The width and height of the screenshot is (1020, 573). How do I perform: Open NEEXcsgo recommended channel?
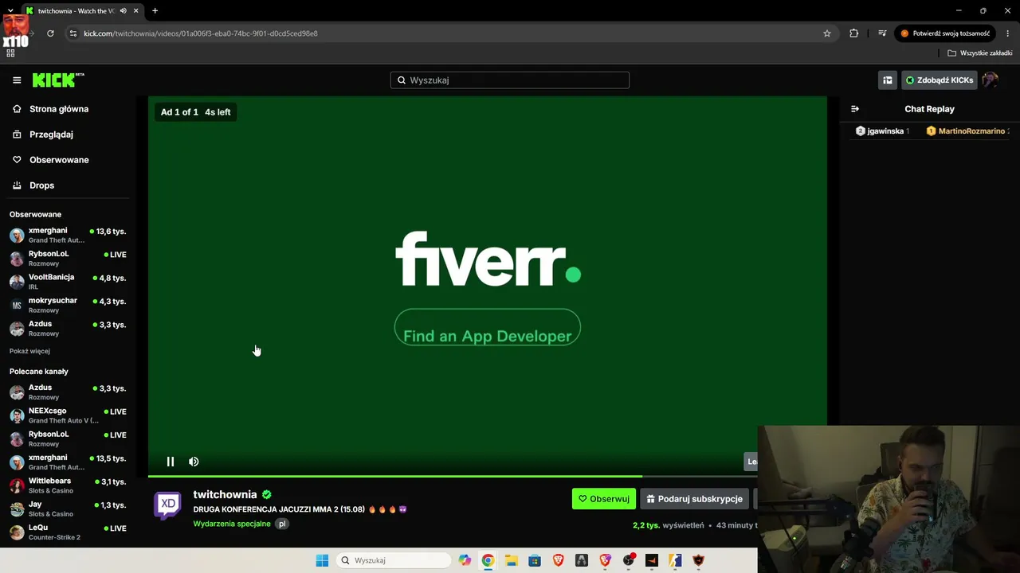[68, 415]
